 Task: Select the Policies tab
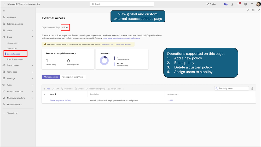(65, 27)
